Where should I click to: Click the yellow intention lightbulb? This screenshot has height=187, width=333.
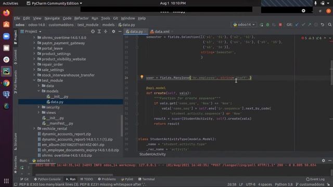pos(142,77)
